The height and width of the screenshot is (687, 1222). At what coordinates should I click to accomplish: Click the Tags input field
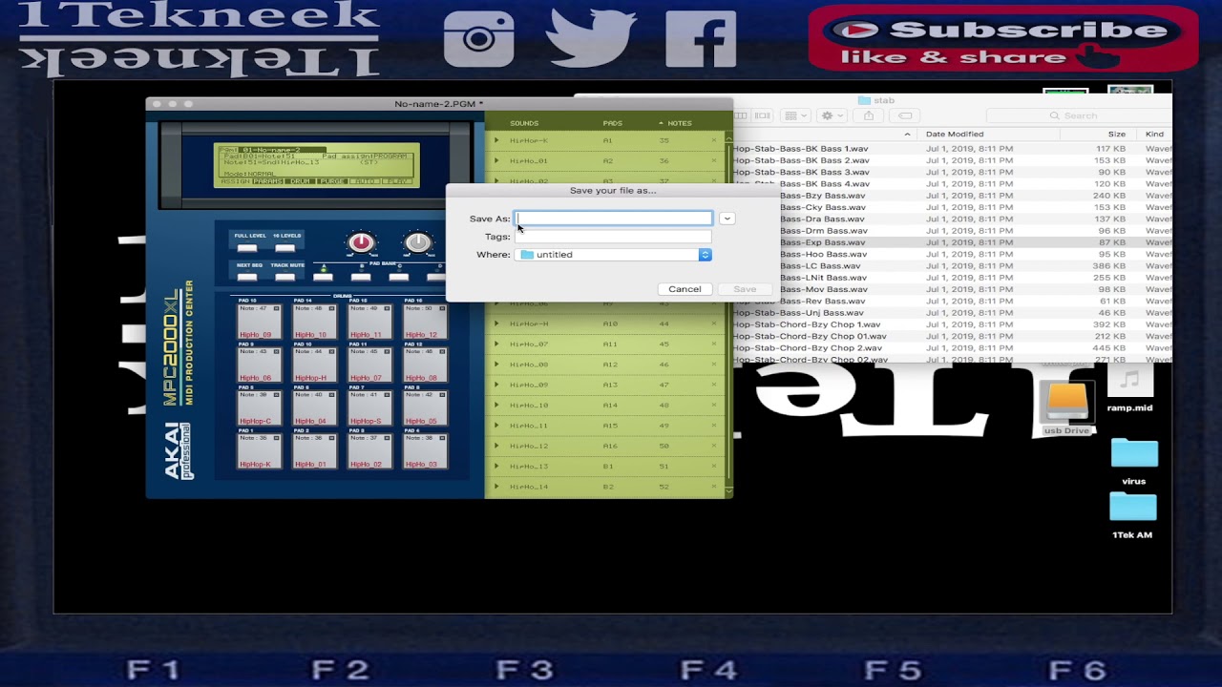tap(614, 237)
